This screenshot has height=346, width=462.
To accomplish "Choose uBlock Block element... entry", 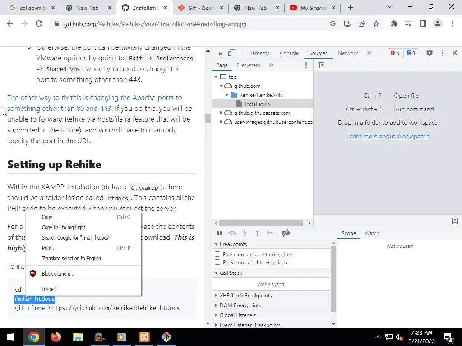I will pyautogui.click(x=83, y=273).
